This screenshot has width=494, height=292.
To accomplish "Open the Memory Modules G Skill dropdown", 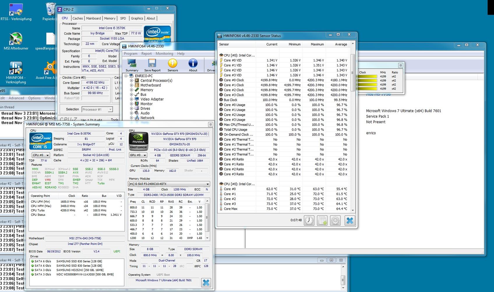I will [x=169, y=184].
